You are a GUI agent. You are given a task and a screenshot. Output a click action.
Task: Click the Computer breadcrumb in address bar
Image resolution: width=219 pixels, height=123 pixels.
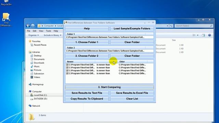[49, 26]
